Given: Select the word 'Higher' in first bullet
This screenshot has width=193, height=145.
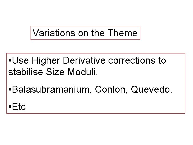Looking at the screenshot, I should click(x=46, y=60).
